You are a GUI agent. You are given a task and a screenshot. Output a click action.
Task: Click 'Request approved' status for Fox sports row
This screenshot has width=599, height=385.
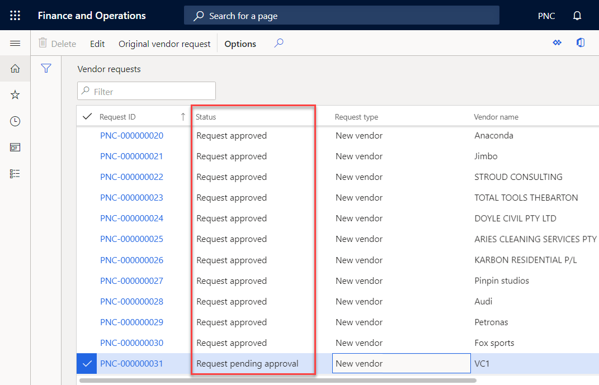coord(232,343)
